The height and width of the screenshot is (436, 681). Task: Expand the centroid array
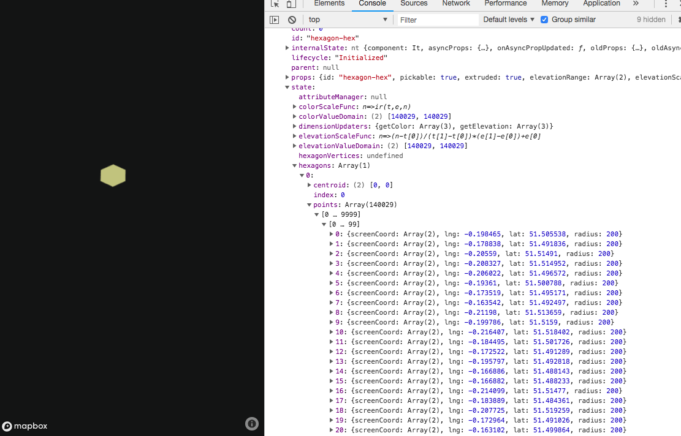(x=309, y=185)
